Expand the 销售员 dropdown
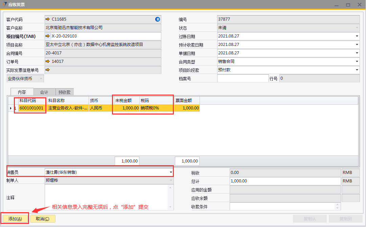The width and height of the screenshot is (366, 227). coord(170,172)
